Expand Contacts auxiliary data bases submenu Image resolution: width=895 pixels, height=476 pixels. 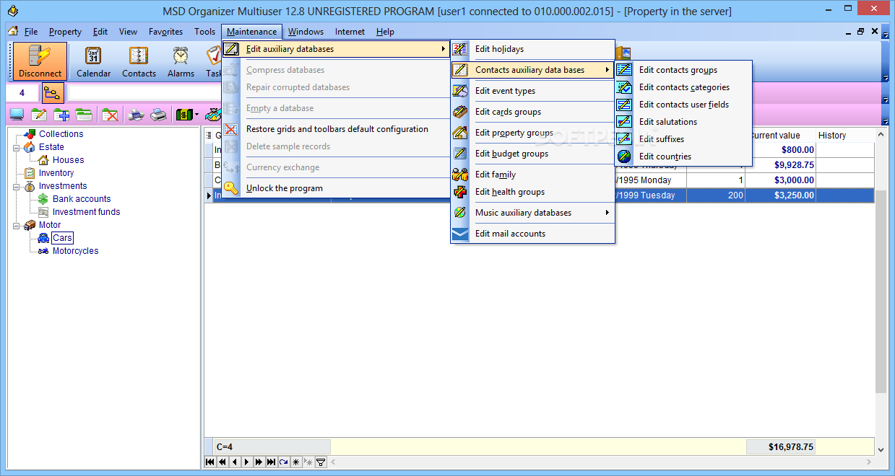coord(532,70)
